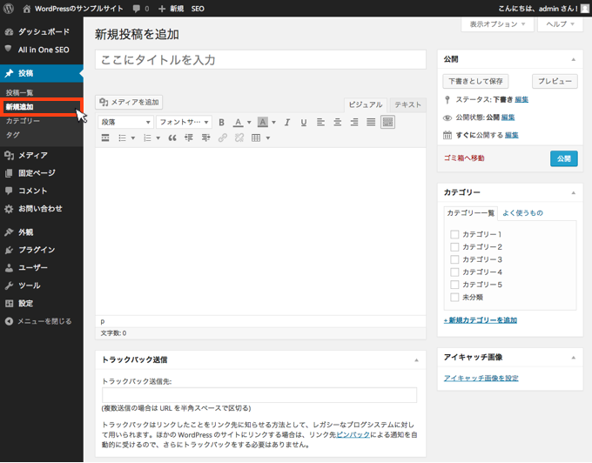
Task: Check カテゴリー1 checkbox
Action: click(454, 234)
